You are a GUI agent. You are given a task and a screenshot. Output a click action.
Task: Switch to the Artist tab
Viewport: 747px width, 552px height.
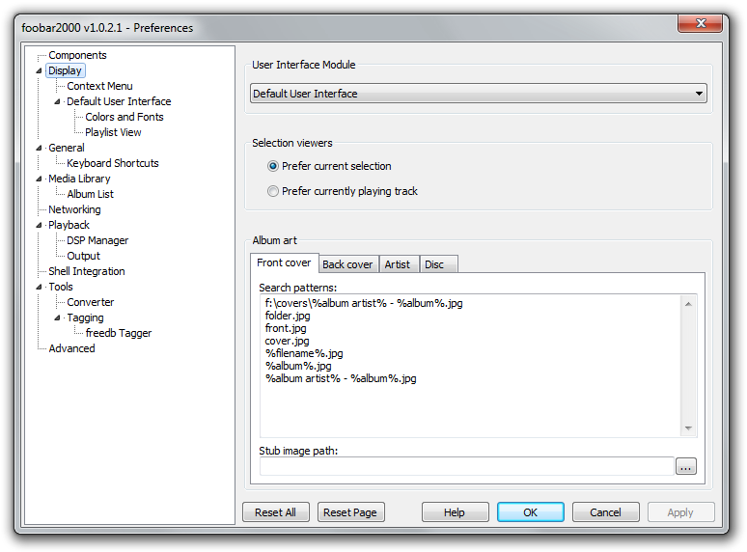[x=398, y=264]
